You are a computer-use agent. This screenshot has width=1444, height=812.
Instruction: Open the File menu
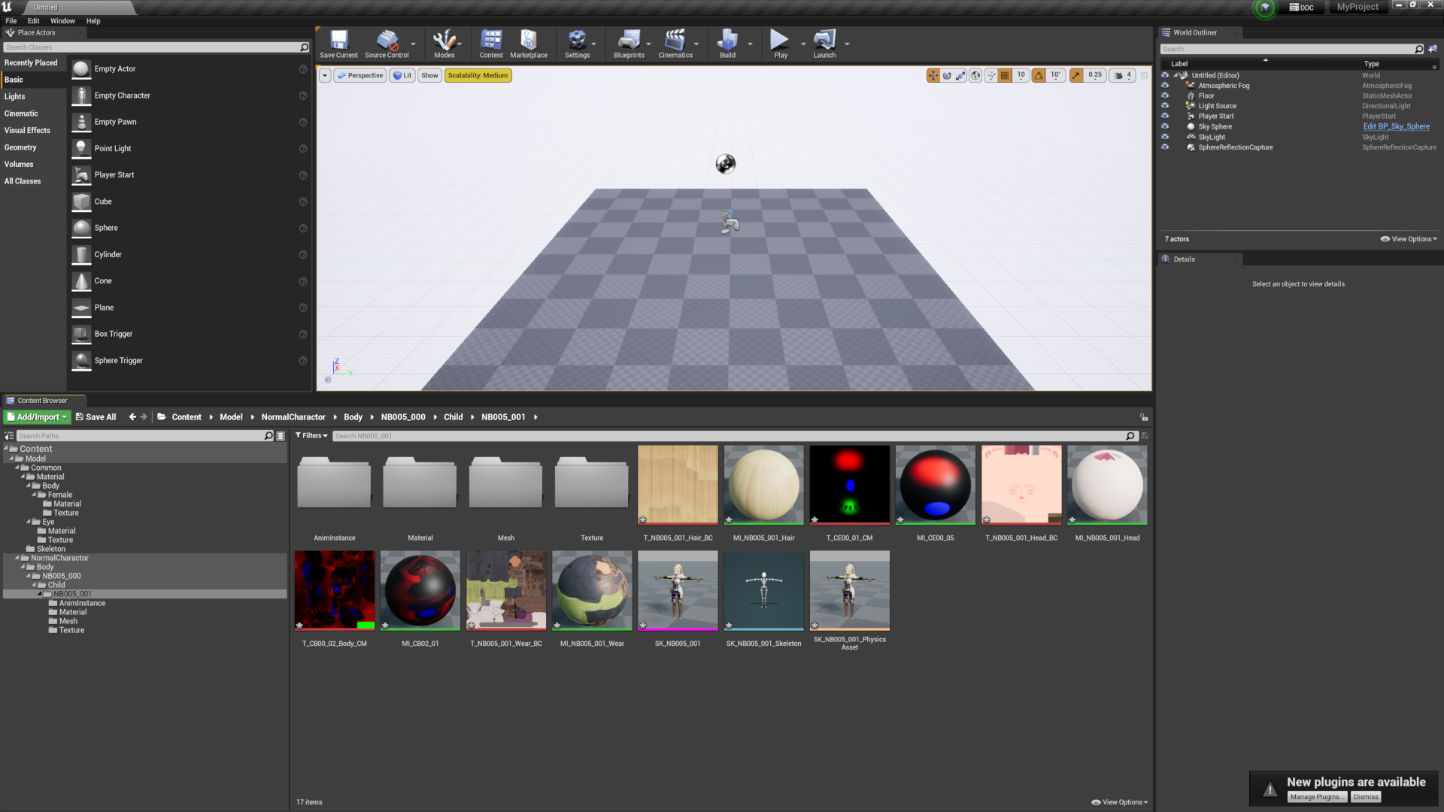coord(11,21)
